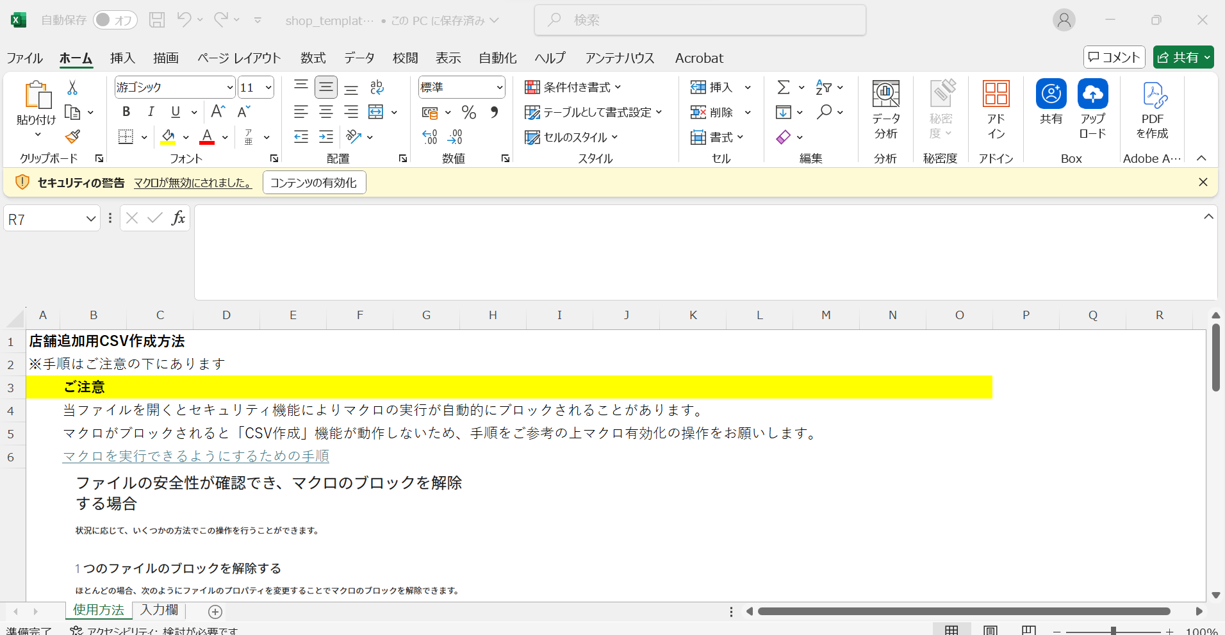Increase decimal places
The height and width of the screenshot is (635, 1225).
click(x=430, y=136)
